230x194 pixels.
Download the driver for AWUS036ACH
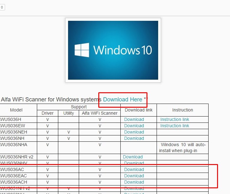coord(134,182)
